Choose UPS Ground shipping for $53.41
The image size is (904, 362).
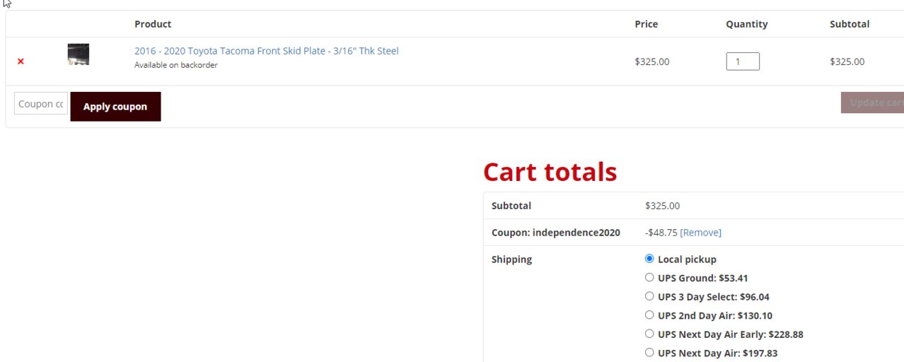point(649,278)
